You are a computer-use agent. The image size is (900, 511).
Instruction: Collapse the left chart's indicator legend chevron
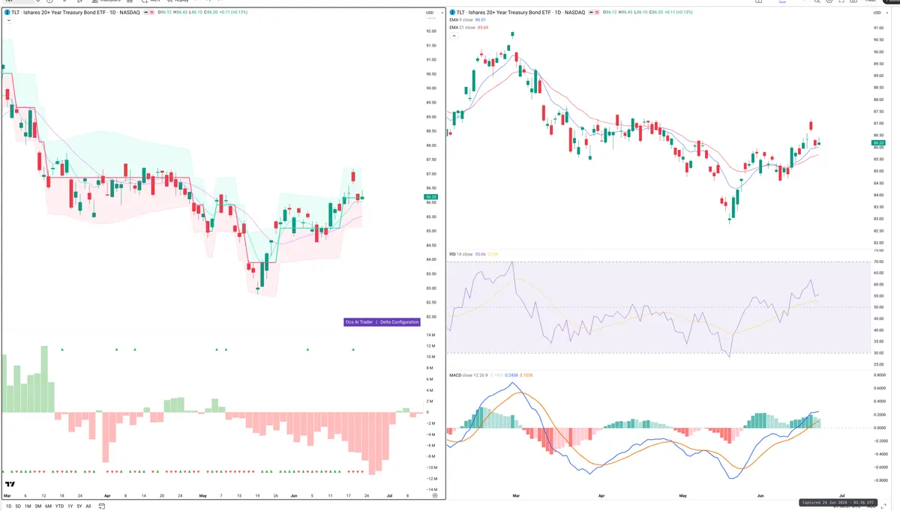pyautogui.click(x=7, y=21)
